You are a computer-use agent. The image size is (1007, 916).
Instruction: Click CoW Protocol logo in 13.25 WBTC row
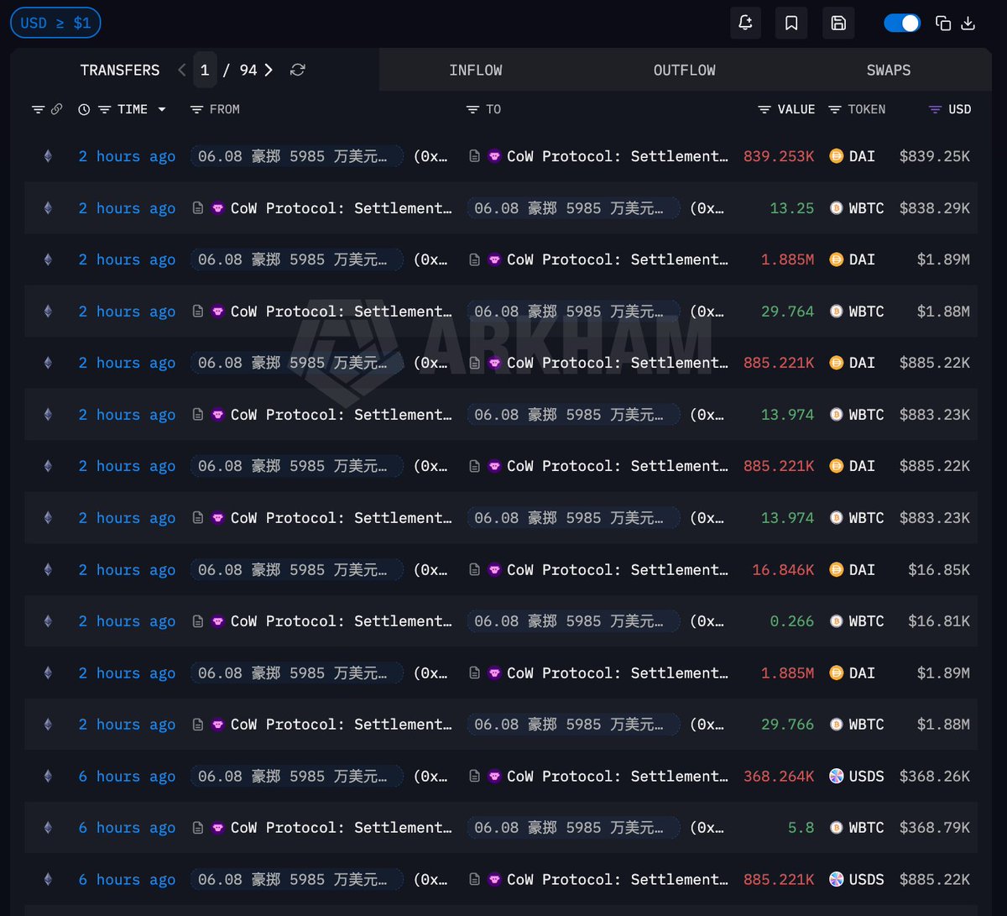(218, 208)
